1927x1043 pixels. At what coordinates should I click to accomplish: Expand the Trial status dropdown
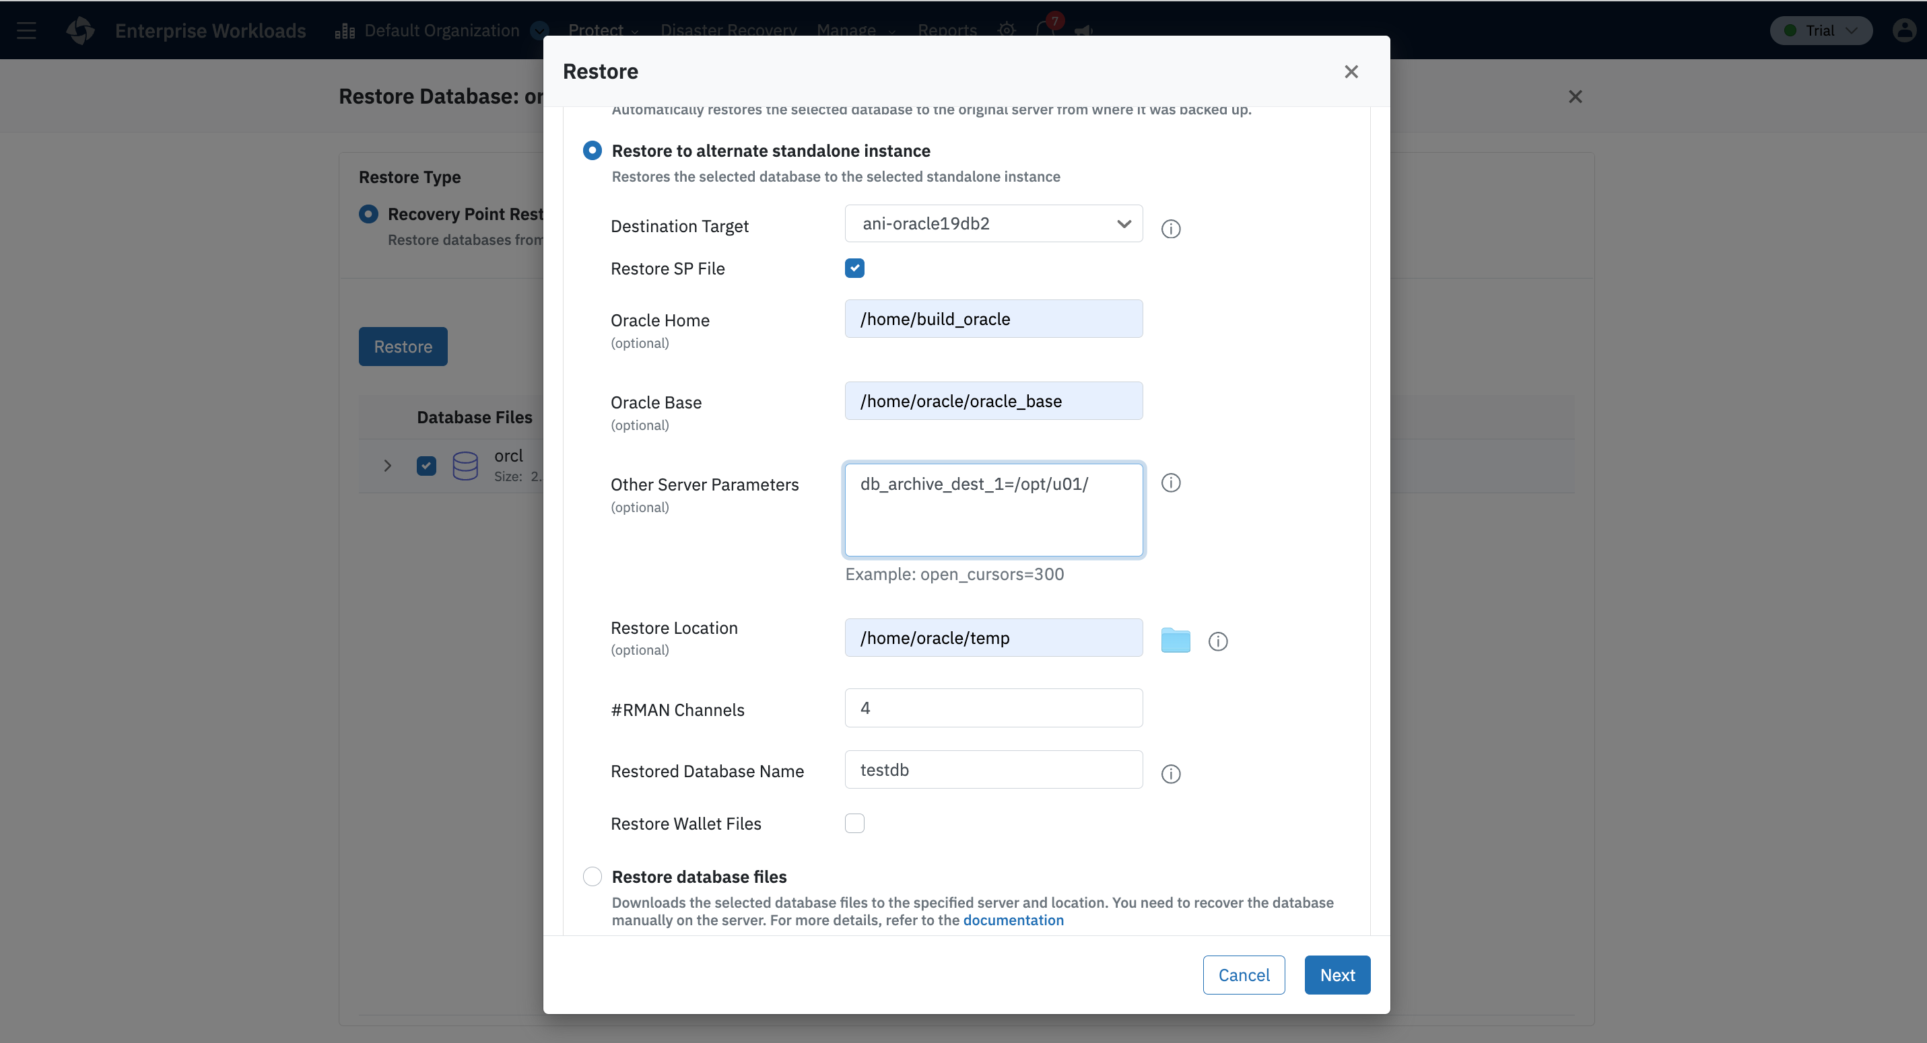1820,31
